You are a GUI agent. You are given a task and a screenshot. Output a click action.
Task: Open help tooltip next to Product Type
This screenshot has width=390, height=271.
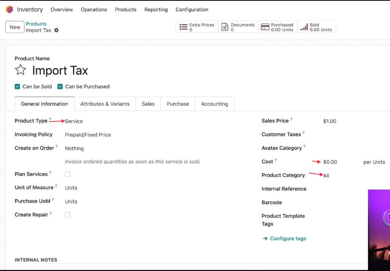click(50, 119)
